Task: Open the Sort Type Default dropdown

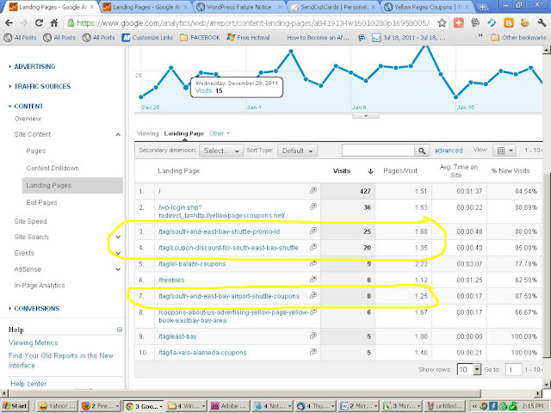Action: [x=297, y=151]
